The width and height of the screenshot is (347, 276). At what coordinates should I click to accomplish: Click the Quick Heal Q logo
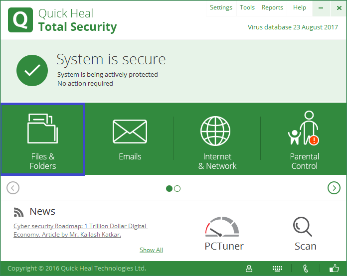click(x=20, y=20)
